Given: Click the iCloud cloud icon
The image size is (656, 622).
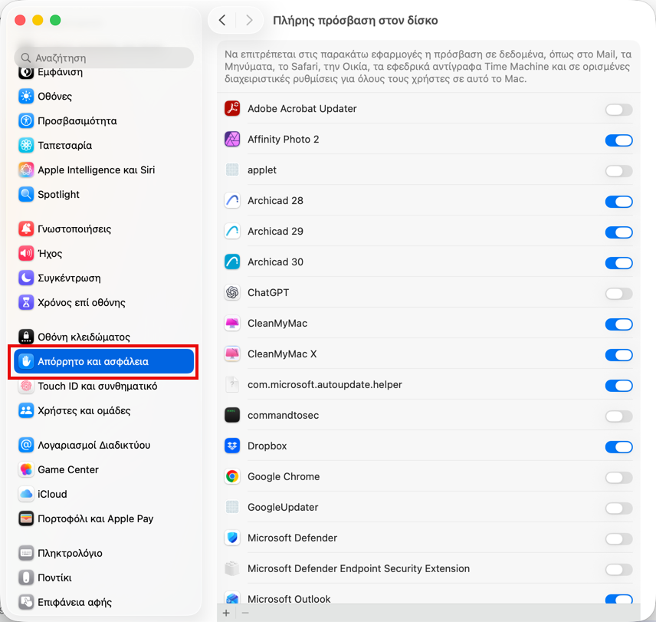Looking at the screenshot, I should (x=26, y=494).
